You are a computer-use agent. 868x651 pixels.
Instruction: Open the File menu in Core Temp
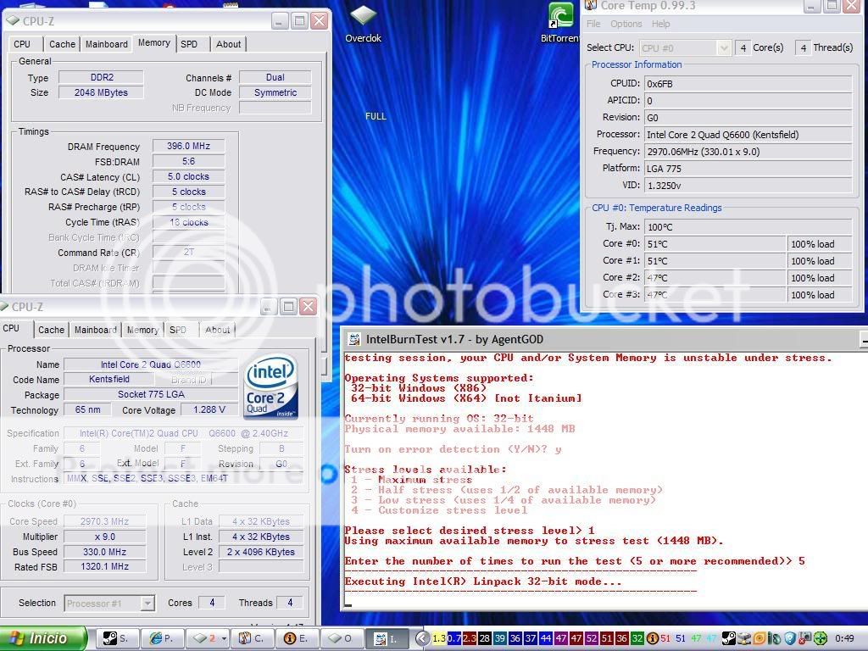593,24
